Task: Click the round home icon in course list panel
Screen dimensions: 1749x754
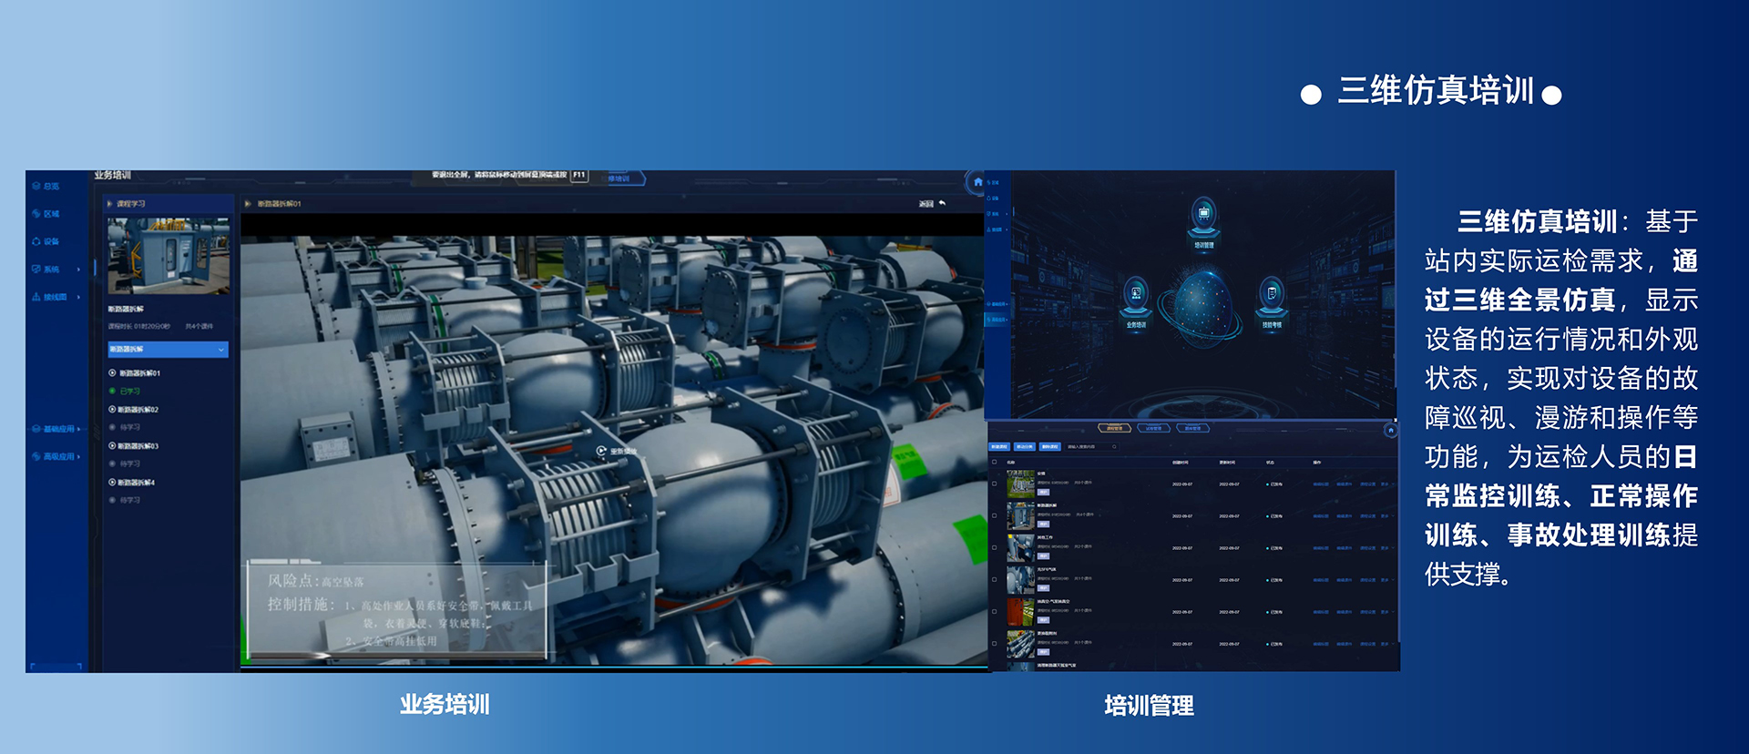Action: click(1390, 430)
